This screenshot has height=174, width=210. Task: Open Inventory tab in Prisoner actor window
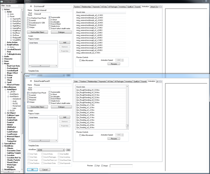129,81
